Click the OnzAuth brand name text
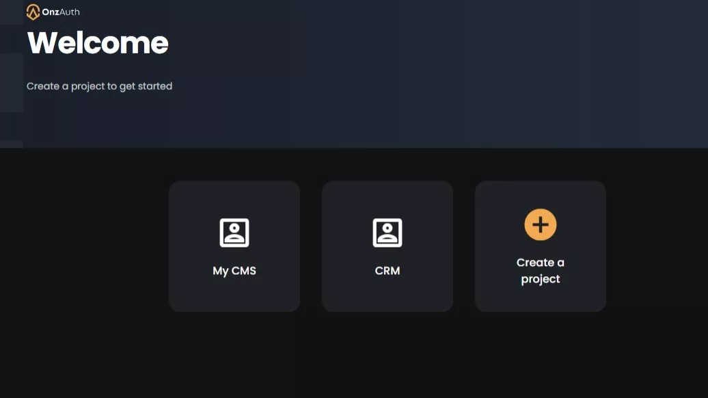The width and height of the screenshot is (708, 398). point(61,12)
